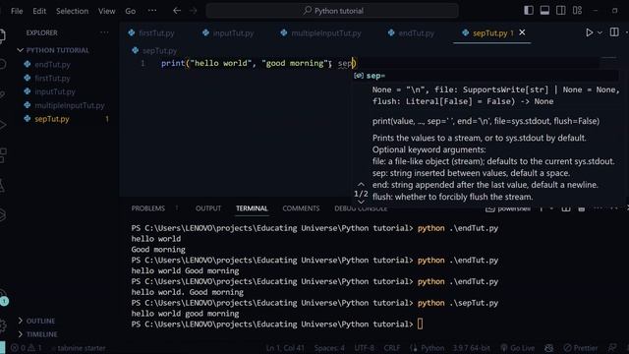Image resolution: width=629 pixels, height=354 pixels.
Task: Switch to the DEBUG CONSOLE panel tab
Action: coord(361,208)
